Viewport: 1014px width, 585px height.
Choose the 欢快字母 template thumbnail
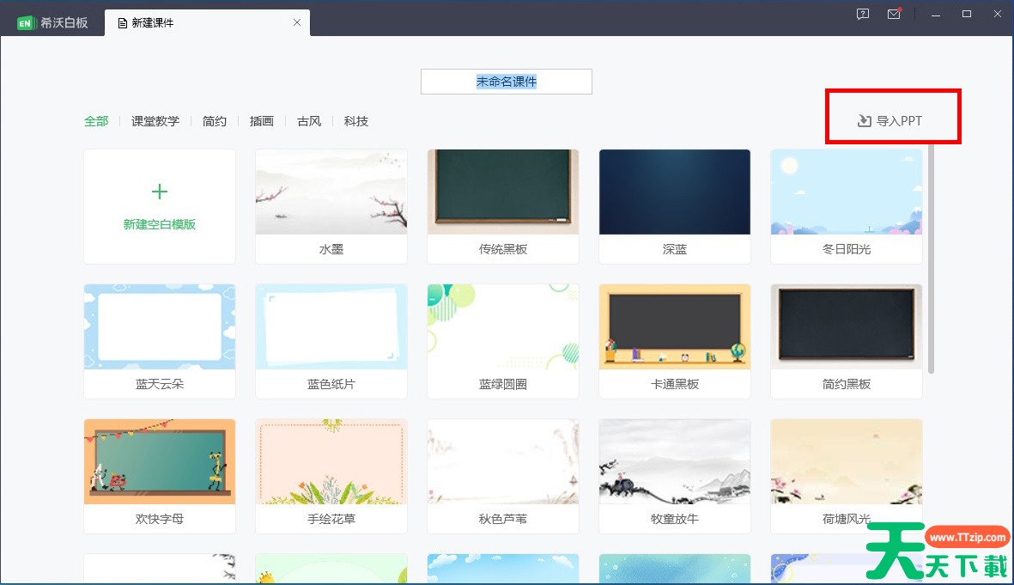(160, 461)
